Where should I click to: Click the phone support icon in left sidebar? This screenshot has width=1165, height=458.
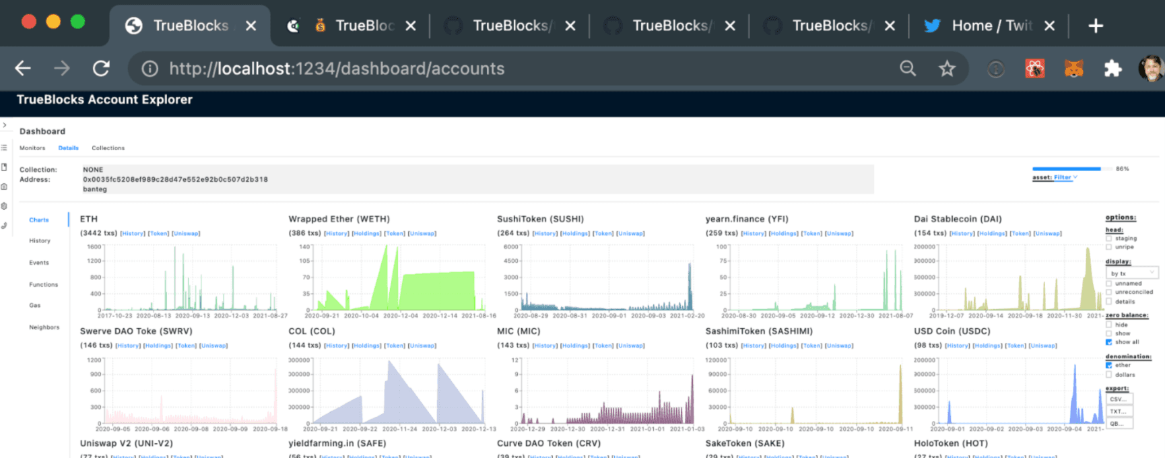(4, 226)
